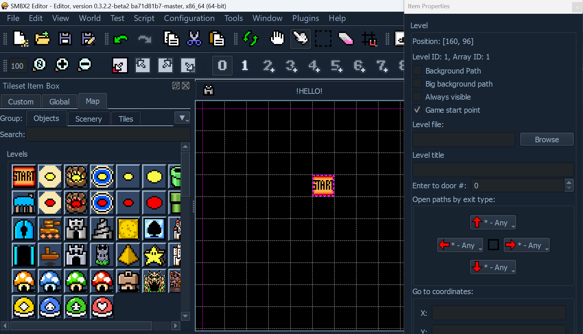Click the Save As floppy-with-pencil icon
This screenshot has height=334, width=583.
pos(88,38)
